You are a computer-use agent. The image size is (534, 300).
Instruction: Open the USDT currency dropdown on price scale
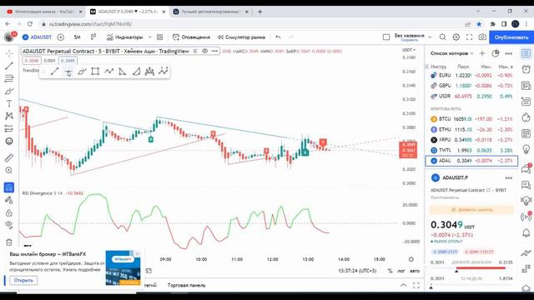[x=409, y=50]
